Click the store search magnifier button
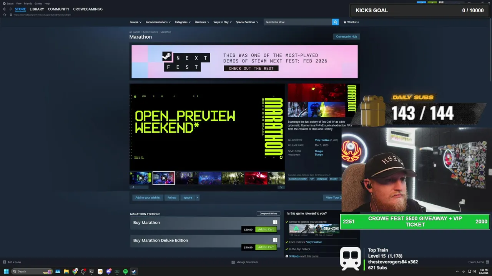The width and height of the screenshot is (492, 276). pos(335,22)
